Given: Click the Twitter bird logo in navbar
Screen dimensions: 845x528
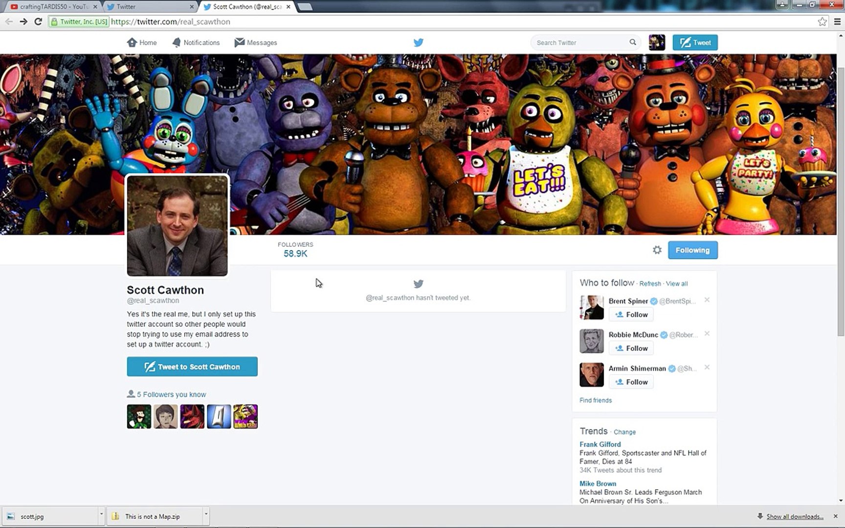Looking at the screenshot, I should [418, 43].
